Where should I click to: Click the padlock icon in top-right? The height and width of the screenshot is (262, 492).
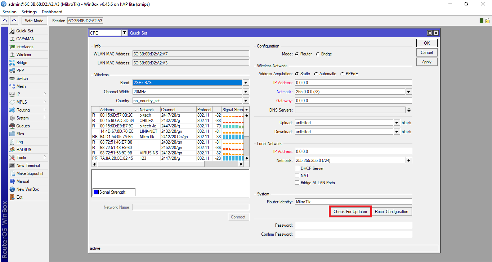(x=487, y=21)
